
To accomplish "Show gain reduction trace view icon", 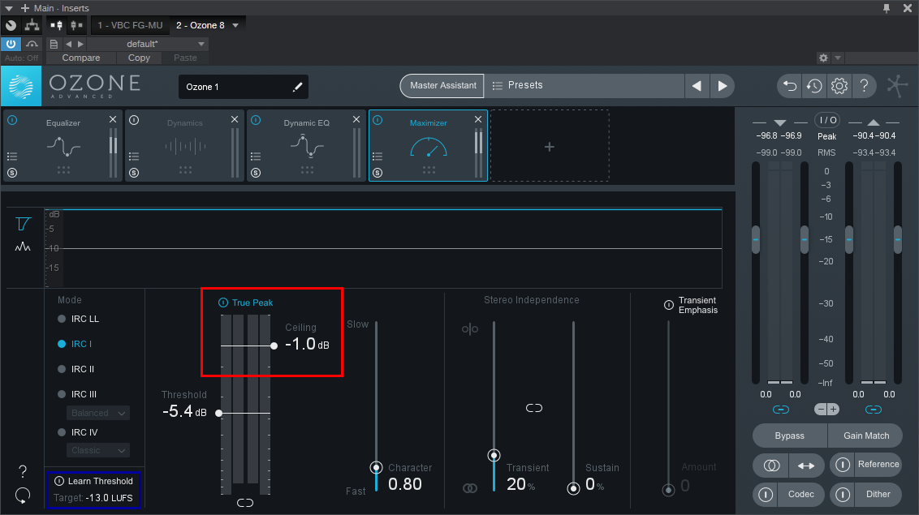I will click(x=23, y=224).
